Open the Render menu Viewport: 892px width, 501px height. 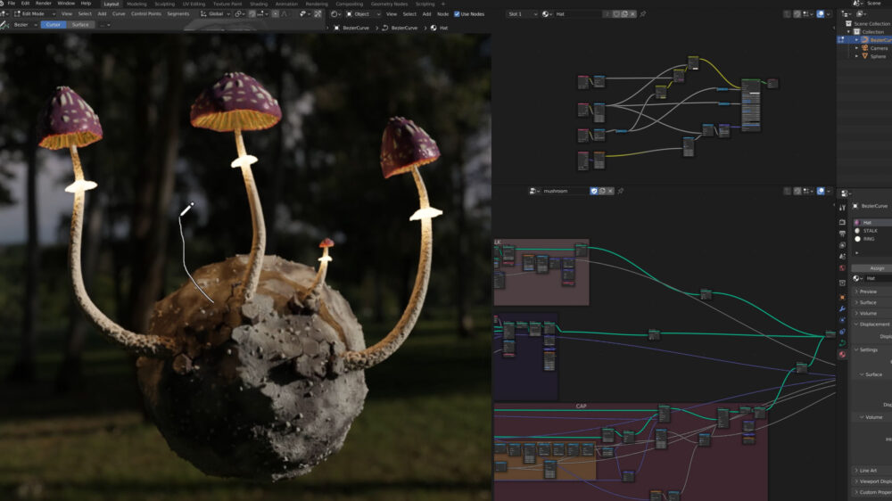43,4
